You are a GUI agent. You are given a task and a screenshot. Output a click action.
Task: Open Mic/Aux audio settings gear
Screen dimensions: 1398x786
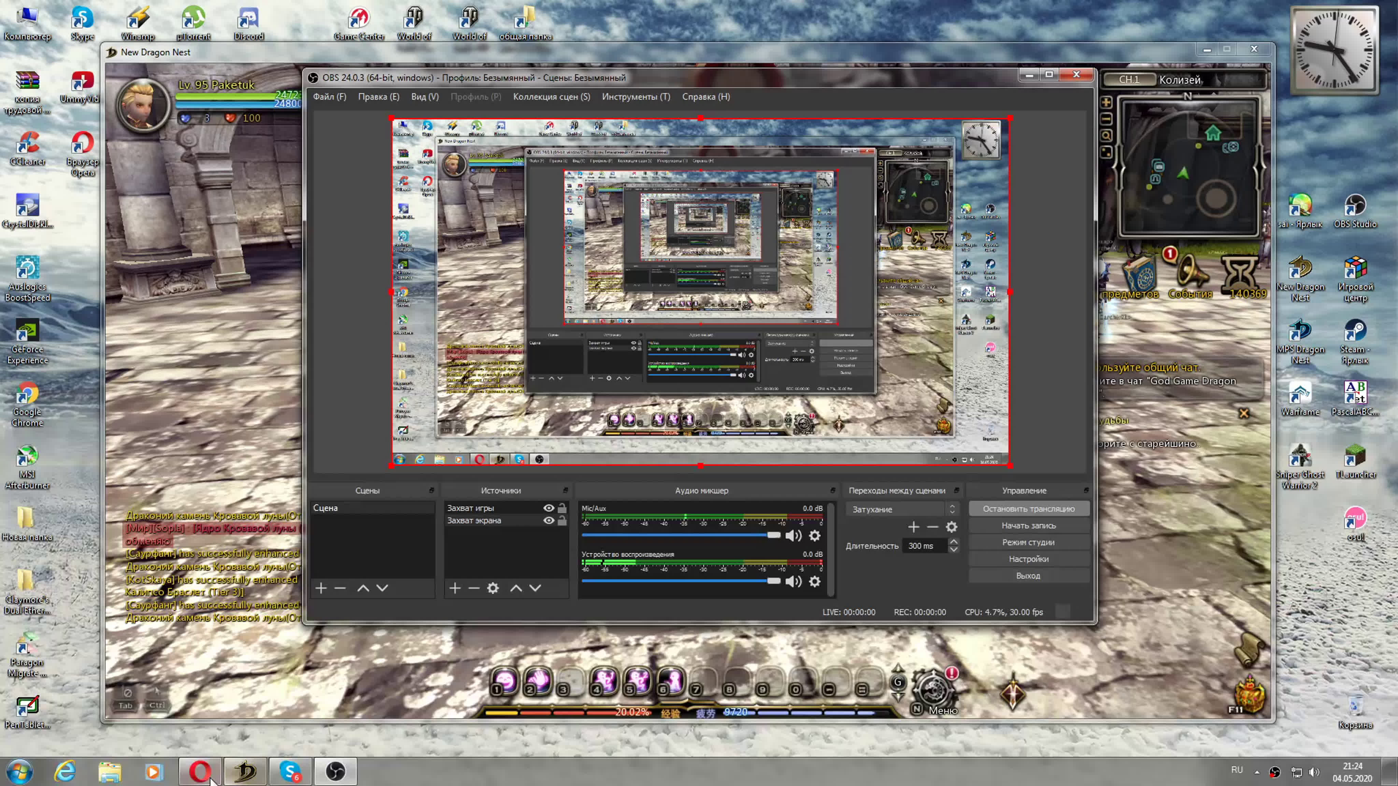coord(815,536)
